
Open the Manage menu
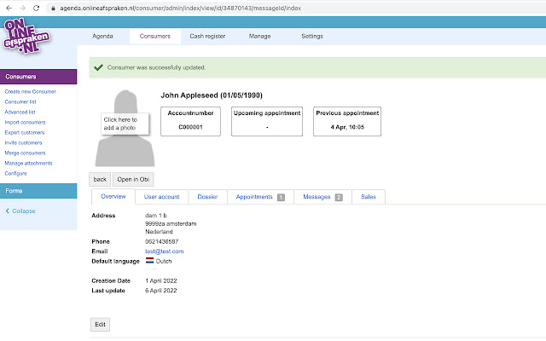[x=259, y=36]
